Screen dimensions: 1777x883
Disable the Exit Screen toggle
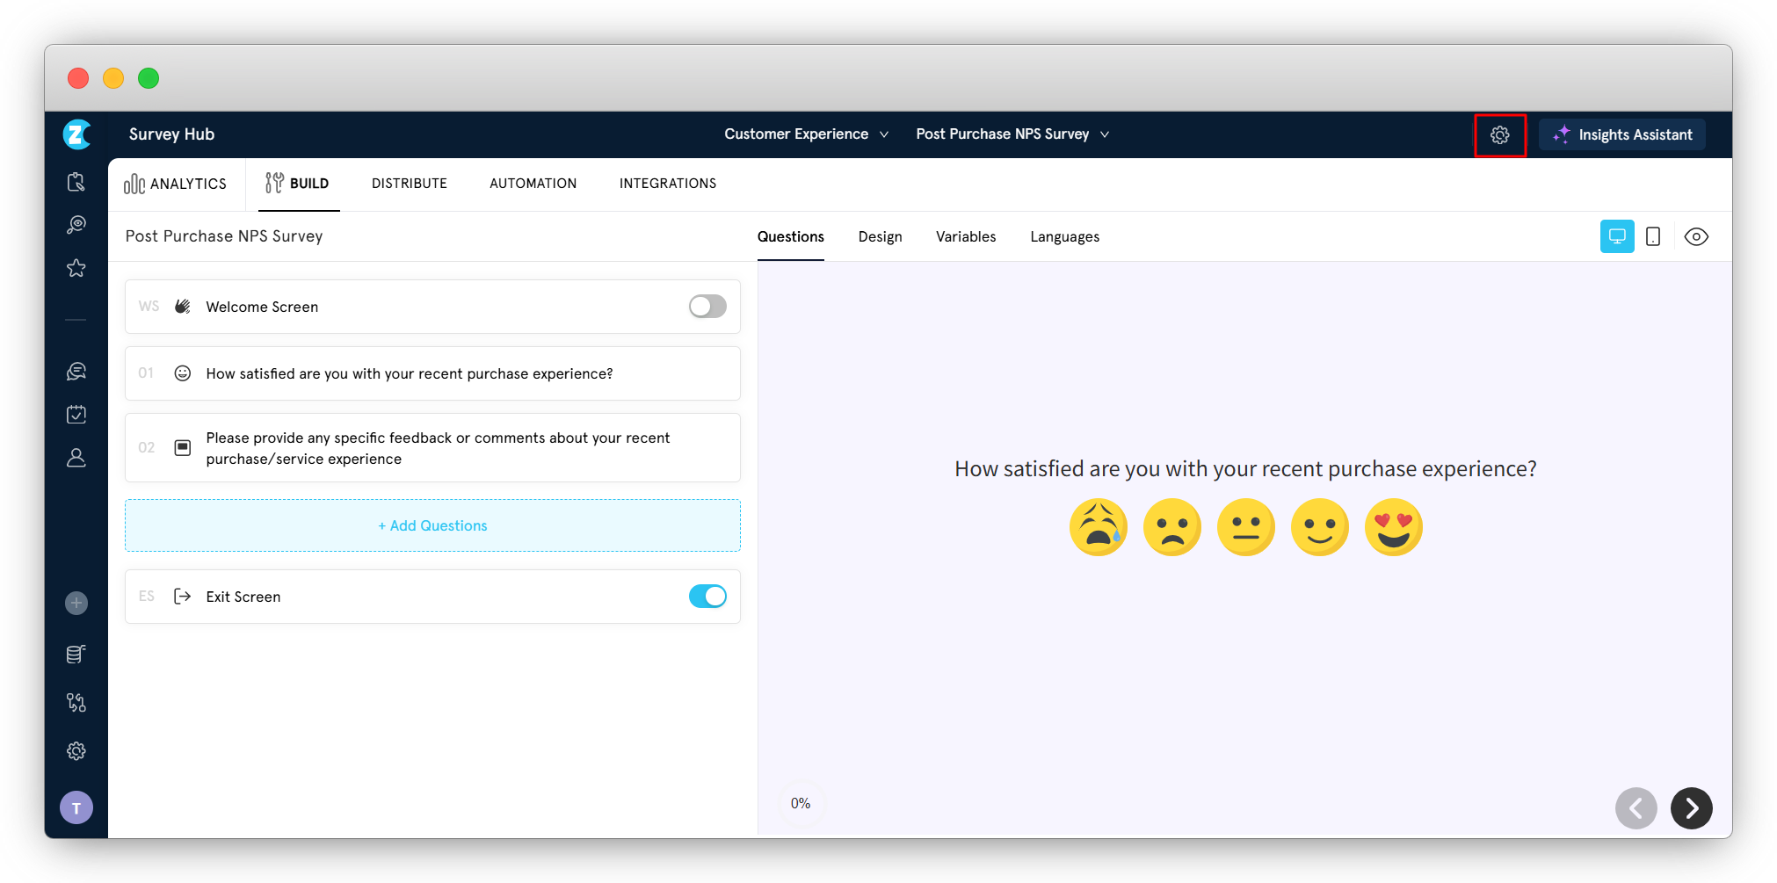point(707,597)
